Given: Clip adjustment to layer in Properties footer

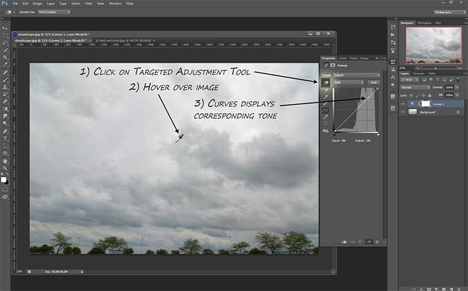Looking at the screenshot, I should tap(344, 242).
